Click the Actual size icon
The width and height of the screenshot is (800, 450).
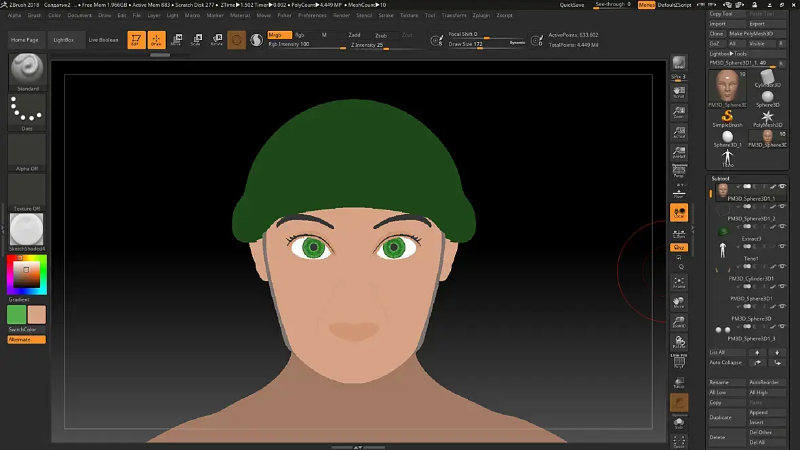[x=679, y=132]
